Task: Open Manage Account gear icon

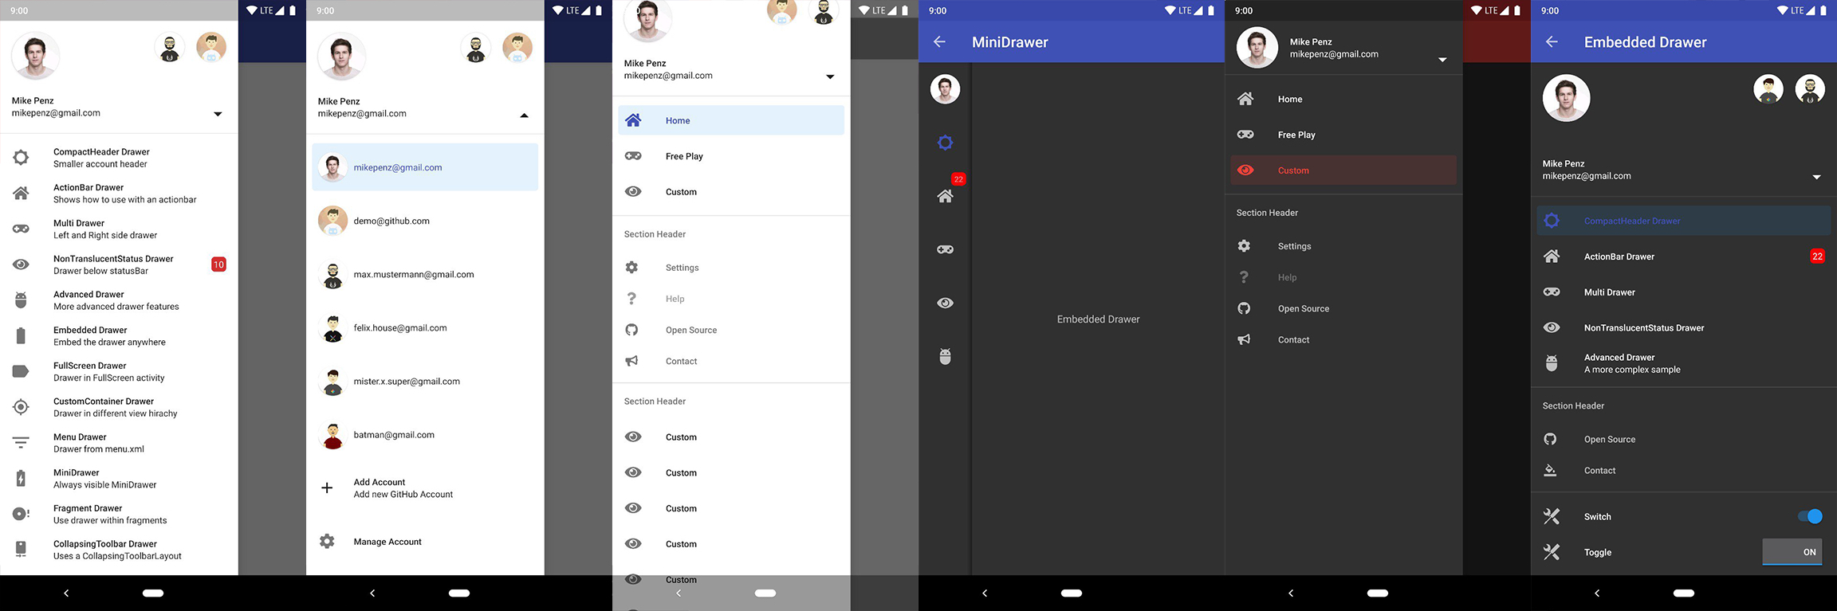Action: [327, 542]
